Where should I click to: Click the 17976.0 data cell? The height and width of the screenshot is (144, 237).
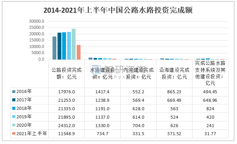pyautogui.click(x=66, y=92)
